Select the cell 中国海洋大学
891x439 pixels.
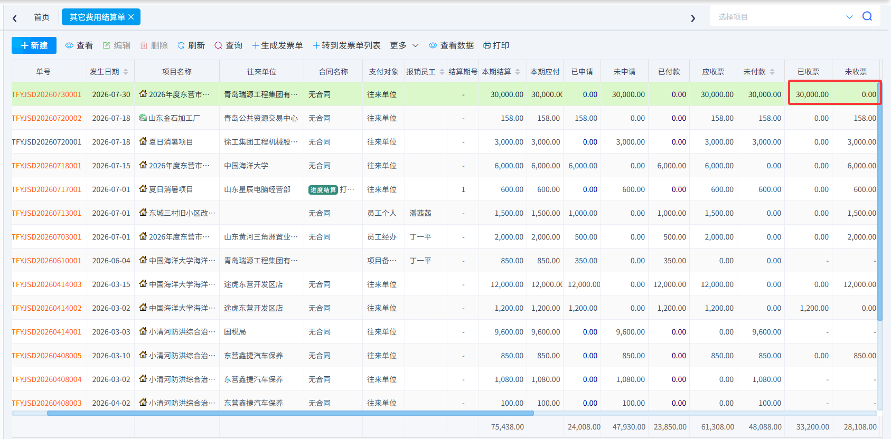point(246,166)
